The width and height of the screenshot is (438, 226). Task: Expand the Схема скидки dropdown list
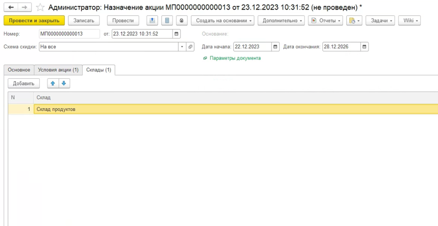click(x=182, y=47)
